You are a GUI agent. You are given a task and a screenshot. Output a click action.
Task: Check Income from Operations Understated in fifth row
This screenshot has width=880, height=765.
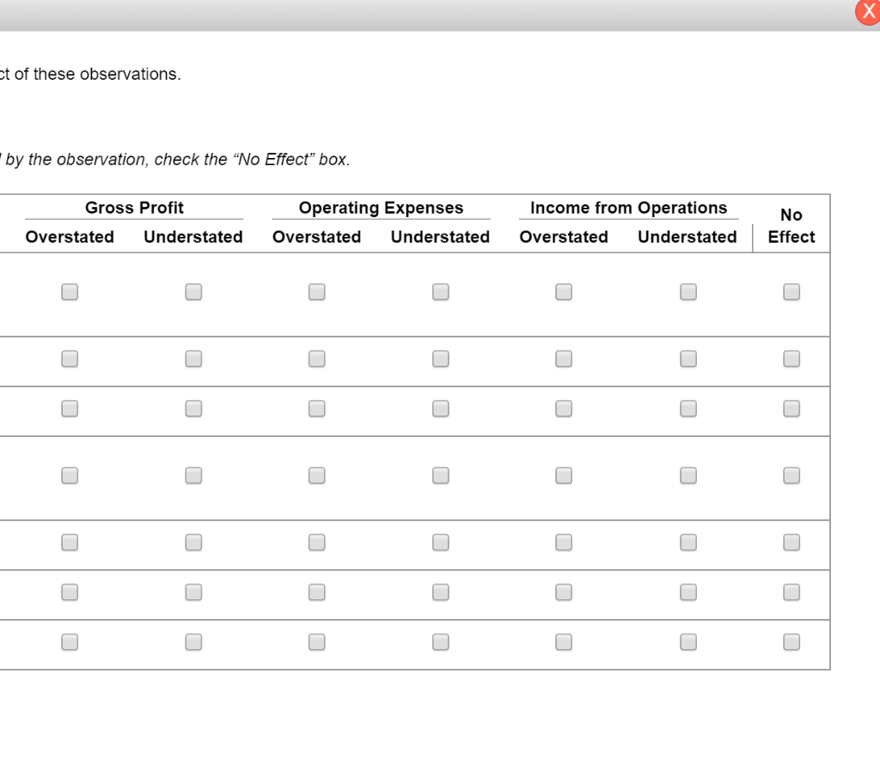688,543
